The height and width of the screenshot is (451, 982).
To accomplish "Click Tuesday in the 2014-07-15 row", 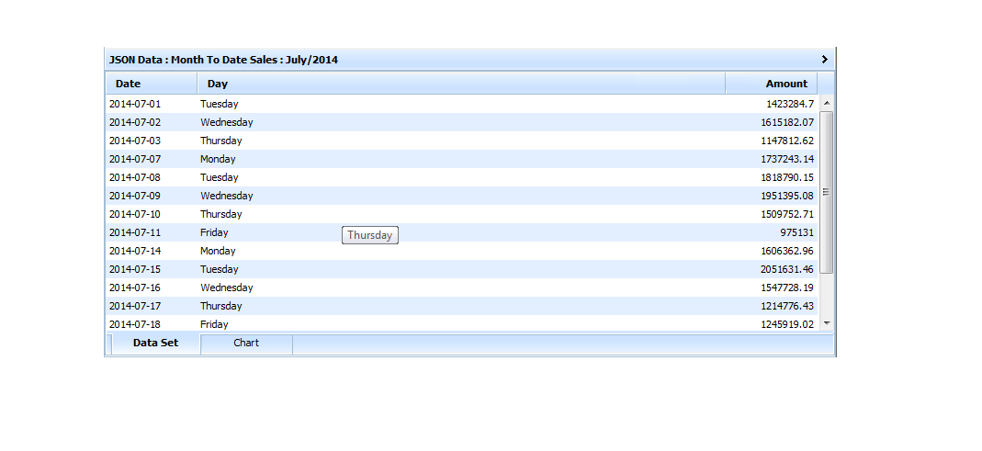I will point(220,269).
